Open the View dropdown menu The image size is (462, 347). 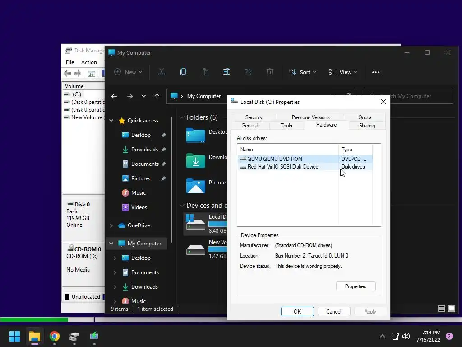pos(343,72)
